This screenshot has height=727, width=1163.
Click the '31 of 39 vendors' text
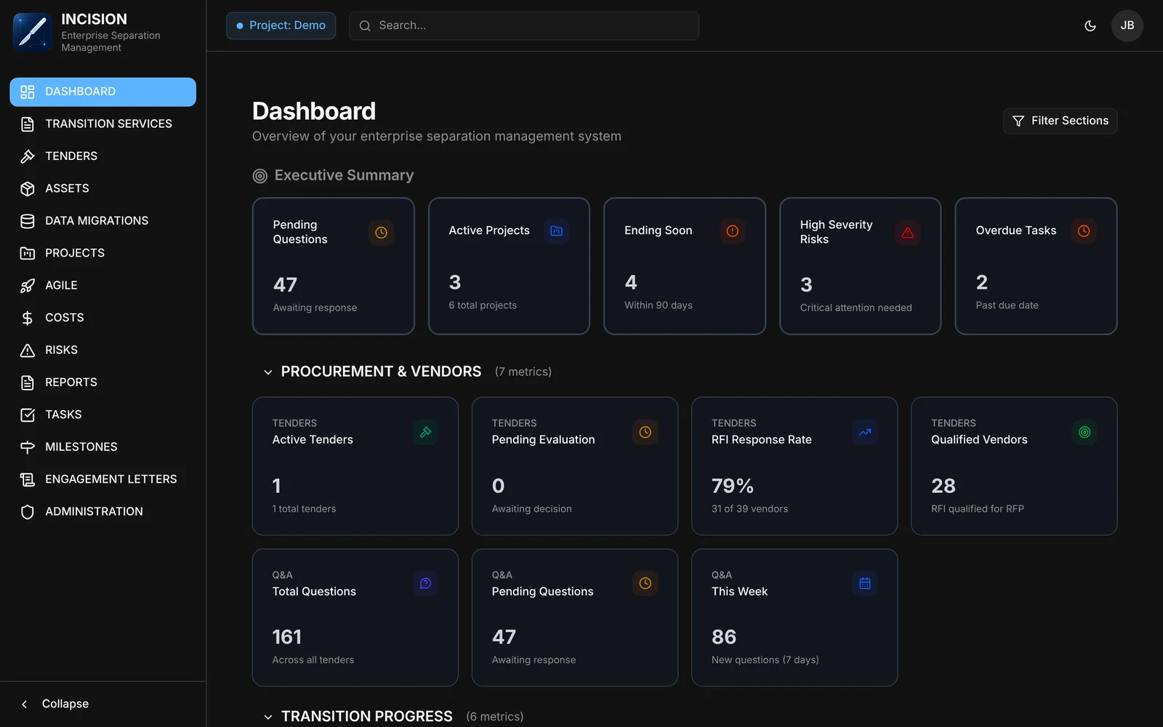[x=749, y=509]
